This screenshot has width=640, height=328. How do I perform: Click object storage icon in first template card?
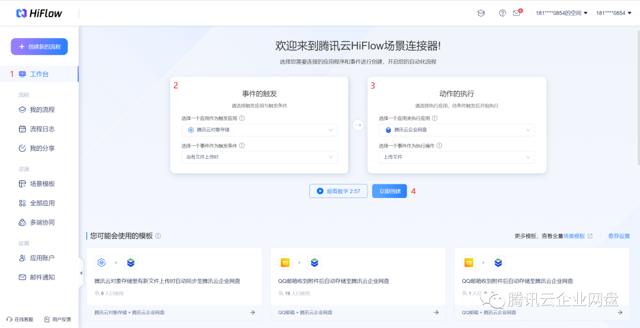[x=101, y=263]
